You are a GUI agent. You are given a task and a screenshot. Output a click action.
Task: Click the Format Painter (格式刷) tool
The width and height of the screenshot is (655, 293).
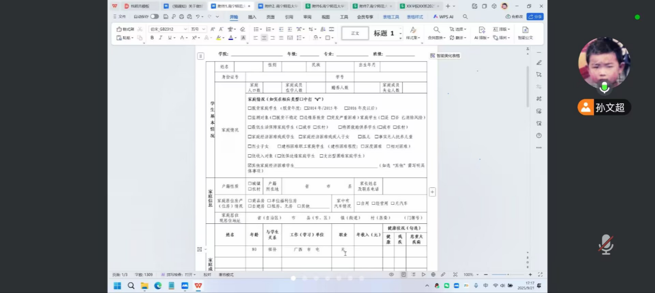click(x=126, y=29)
